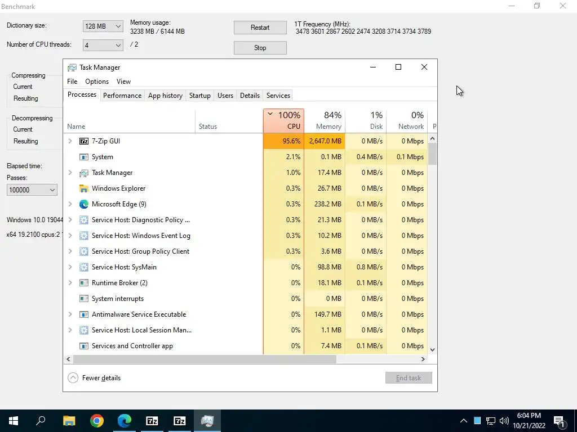Click the System process icon
This screenshot has width=577, height=432.
[84, 157]
